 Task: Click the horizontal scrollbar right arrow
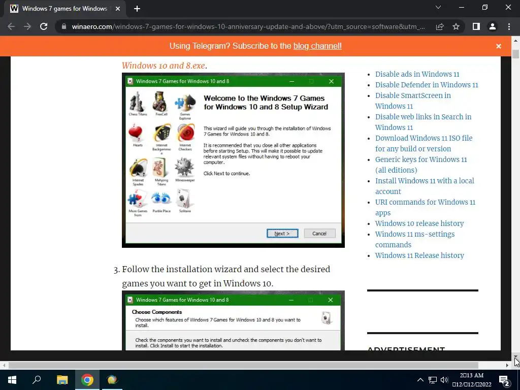[507, 365]
